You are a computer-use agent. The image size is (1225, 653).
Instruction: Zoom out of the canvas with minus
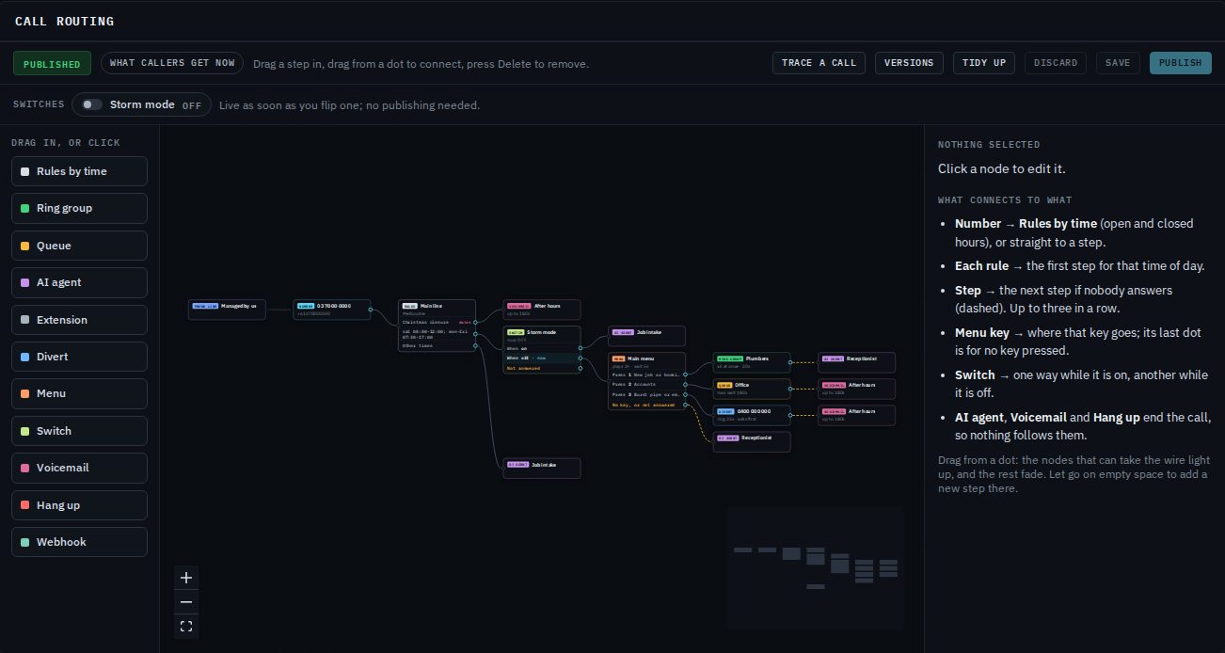pos(186,602)
